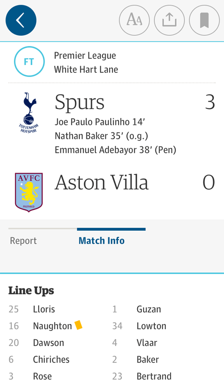Select Nathan Baker 35' own goal entry
The height and width of the screenshot is (383, 224).
[101, 136]
